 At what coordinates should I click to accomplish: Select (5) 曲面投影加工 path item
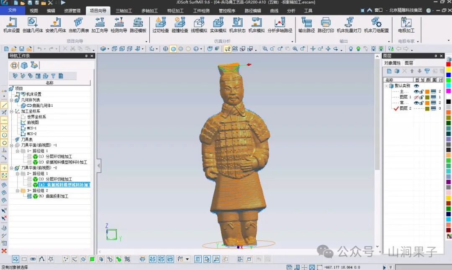pos(53,196)
